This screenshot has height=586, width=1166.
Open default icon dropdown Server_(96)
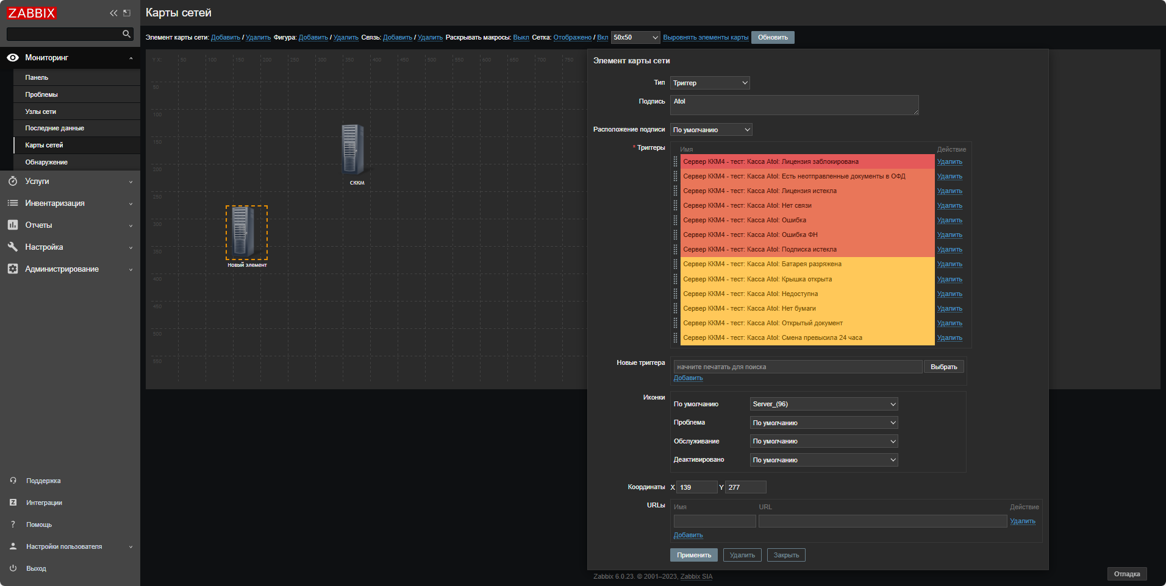tap(823, 404)
